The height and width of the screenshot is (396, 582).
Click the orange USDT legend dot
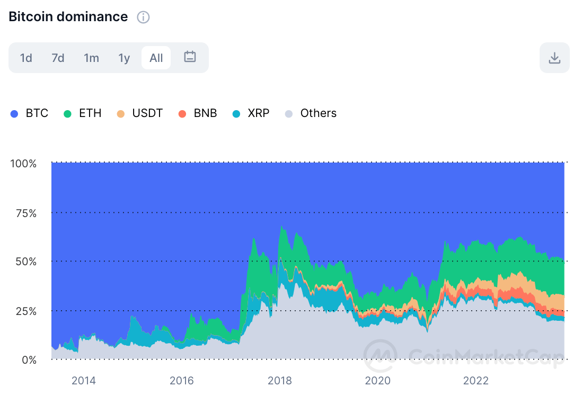click(x=121, y=114)
